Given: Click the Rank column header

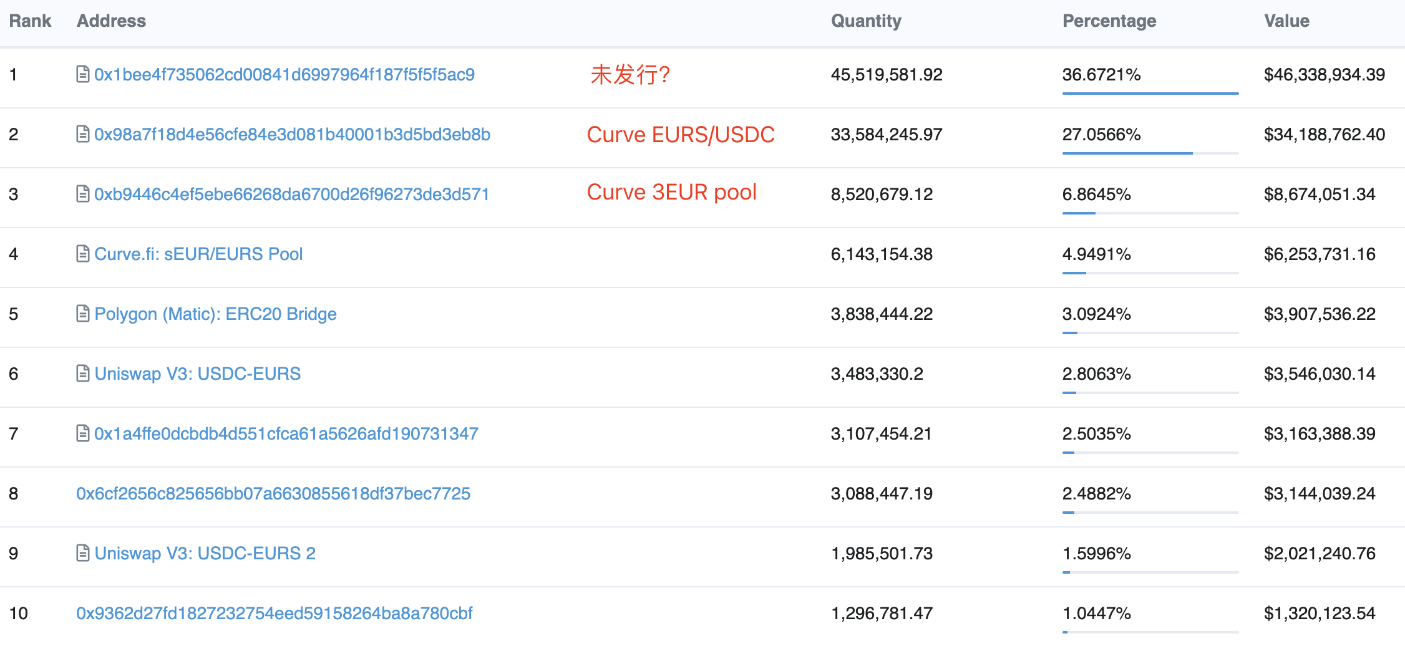Looking at the screenshot, I should (x=30, y=21).
